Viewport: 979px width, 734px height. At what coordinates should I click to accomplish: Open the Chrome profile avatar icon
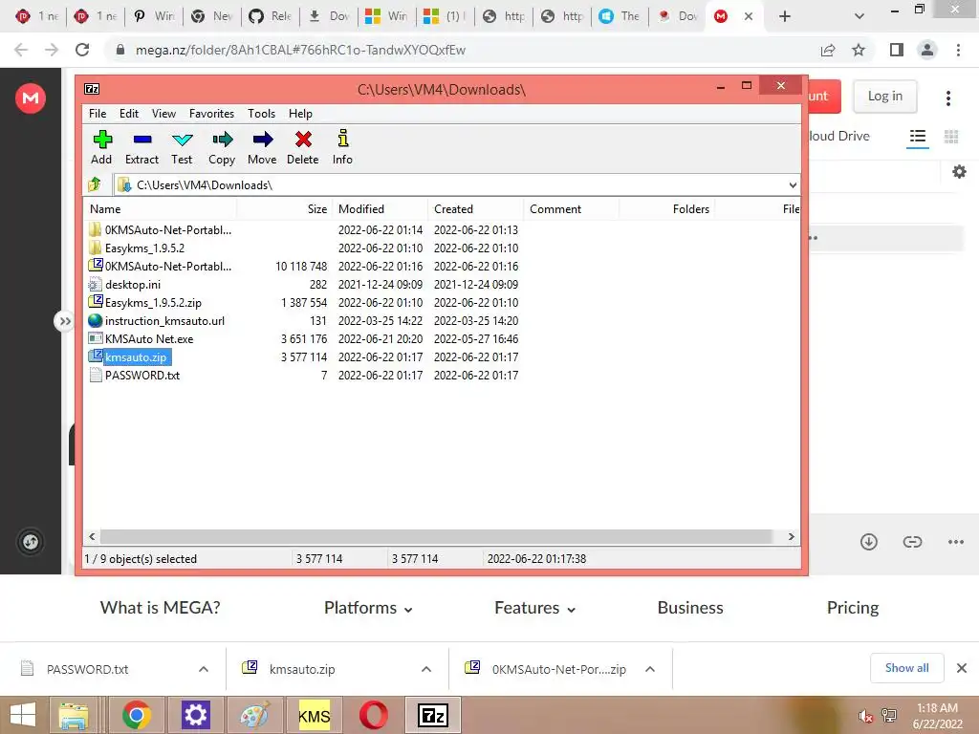click(927, 50)
